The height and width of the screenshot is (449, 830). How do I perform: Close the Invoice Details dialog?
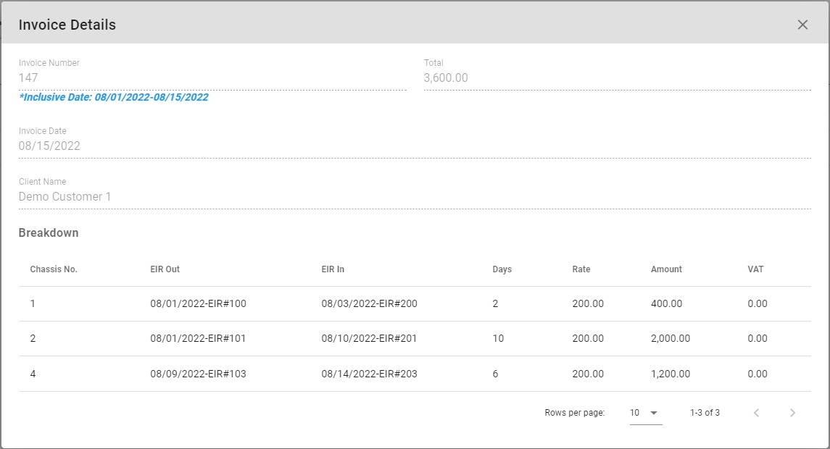click(x=802, y=25)
